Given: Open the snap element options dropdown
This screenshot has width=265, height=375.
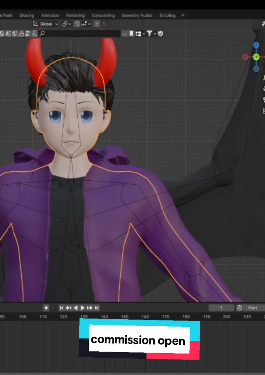Looking at the screenshot, I should point(86,24).
